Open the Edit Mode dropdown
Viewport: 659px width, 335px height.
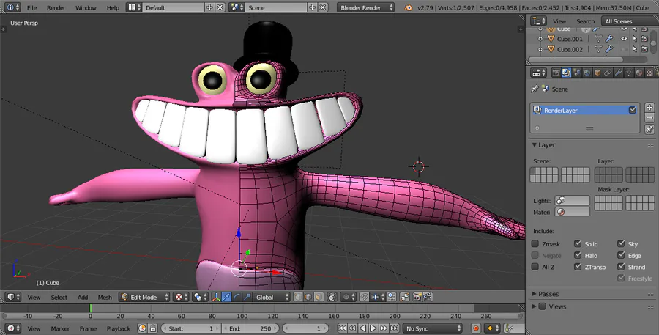(144, 297)
